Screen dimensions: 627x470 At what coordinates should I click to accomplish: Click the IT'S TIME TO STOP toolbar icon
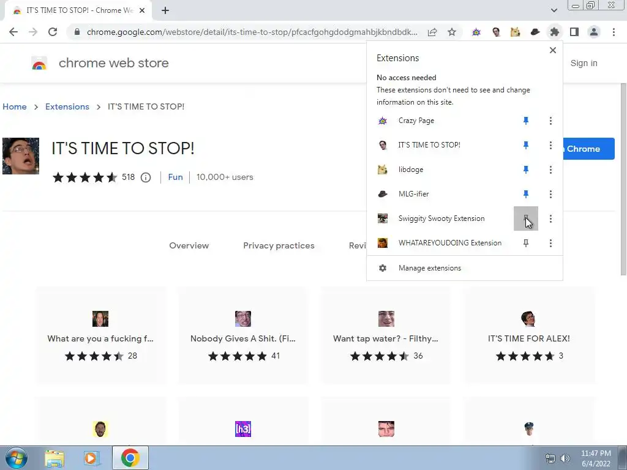pos(496,32)
